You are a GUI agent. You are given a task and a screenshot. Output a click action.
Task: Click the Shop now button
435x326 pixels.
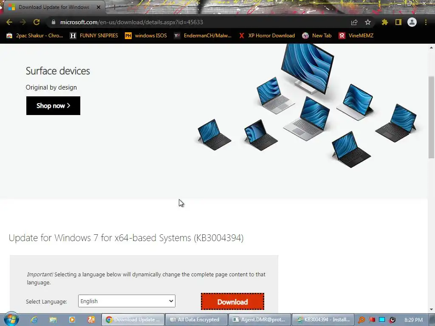click(53, 106)
